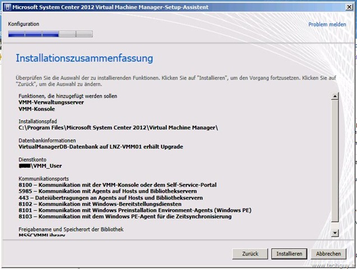Select the VMM-Konsole line
Image resolution: width=357 pixels, height=269 pixels.
click(x=36, y=109)
